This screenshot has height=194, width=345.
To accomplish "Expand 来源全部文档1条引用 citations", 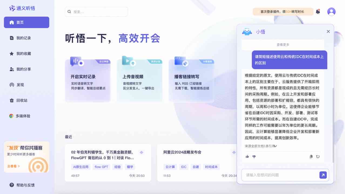I will pyautogui.click(x=261, y=146).
